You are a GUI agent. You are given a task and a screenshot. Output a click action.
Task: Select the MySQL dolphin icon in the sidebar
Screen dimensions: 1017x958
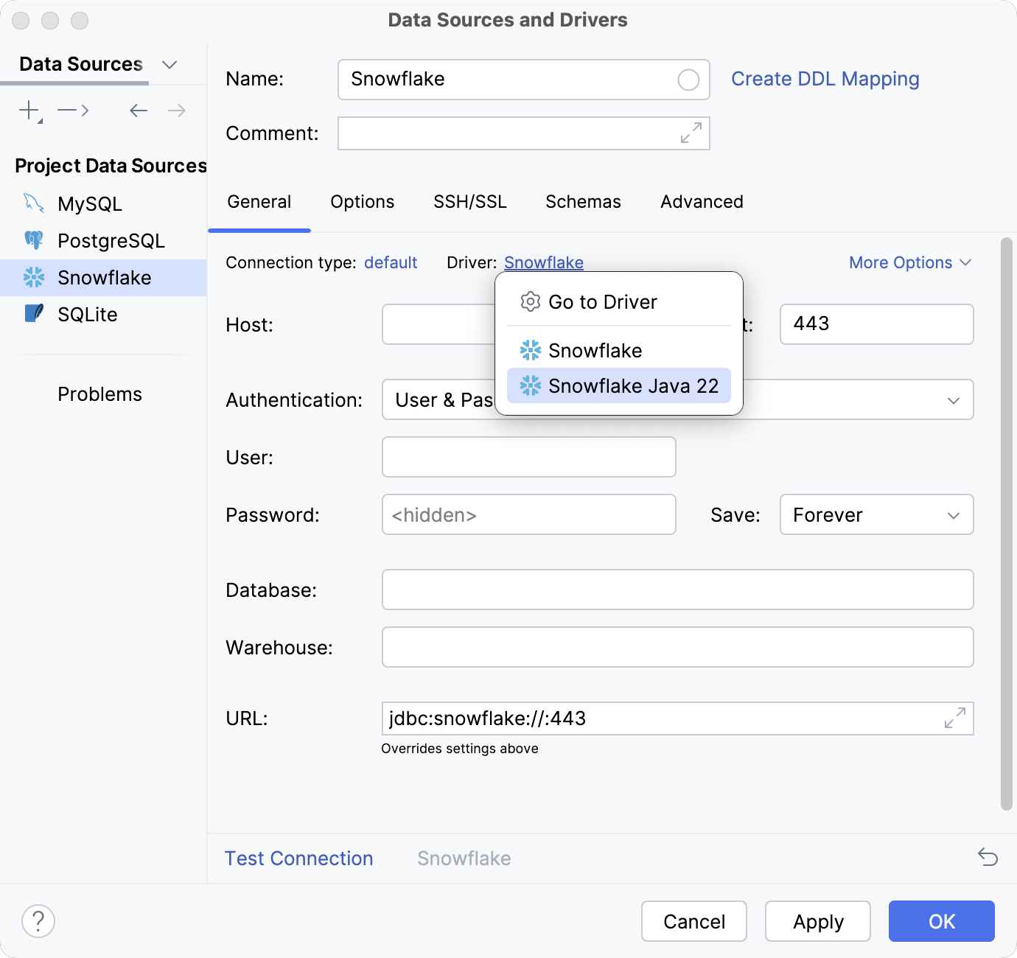tap(32, 203)
